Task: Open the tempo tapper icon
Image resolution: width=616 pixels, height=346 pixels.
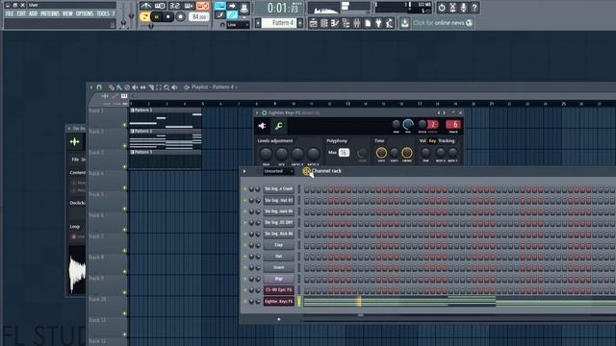Action: click(389, 23)
